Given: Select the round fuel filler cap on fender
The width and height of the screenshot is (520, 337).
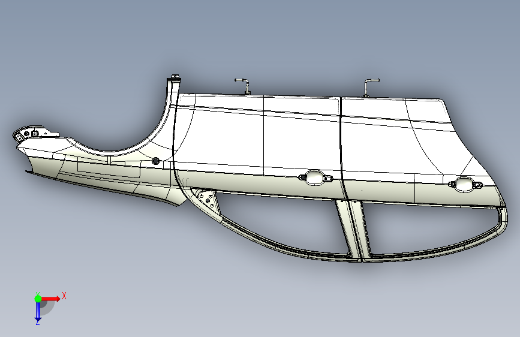Looking at the screenshot, I should point(155,161).
